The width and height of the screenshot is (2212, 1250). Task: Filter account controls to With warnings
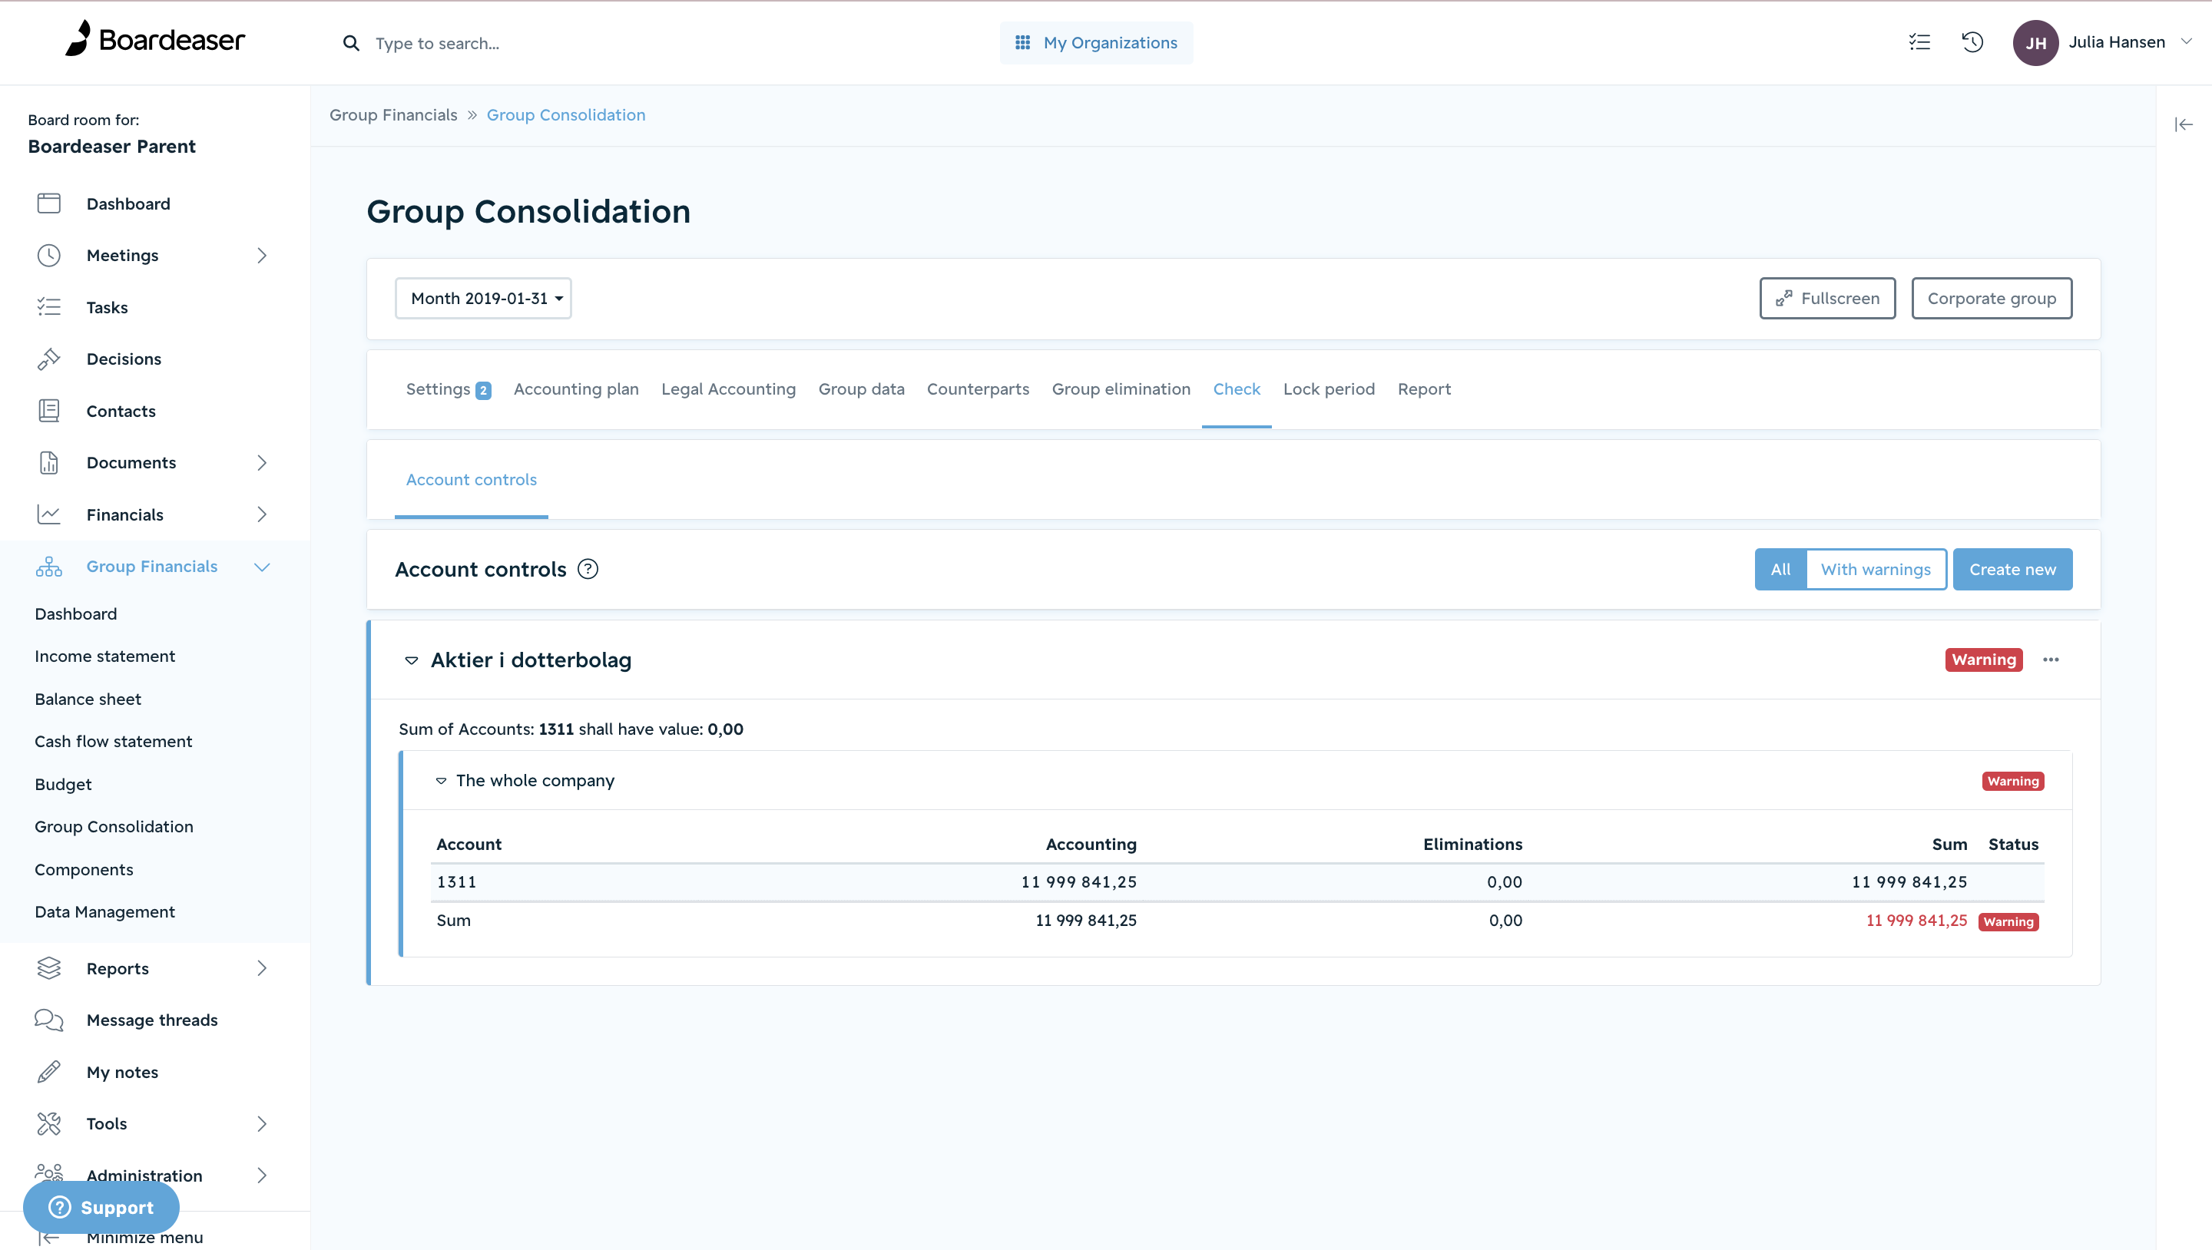[x=1876, y=568]
